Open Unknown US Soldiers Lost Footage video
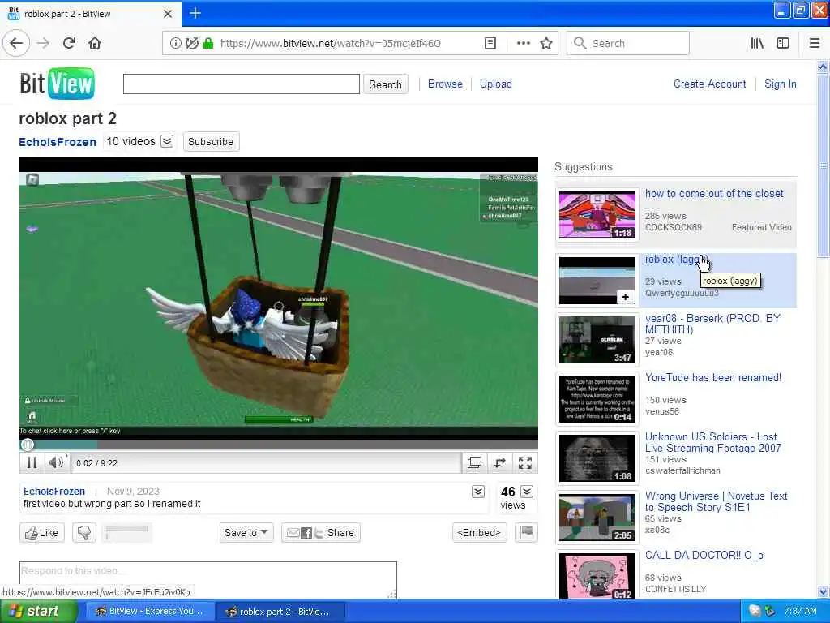Screen dimensions: 830x623 712,442
